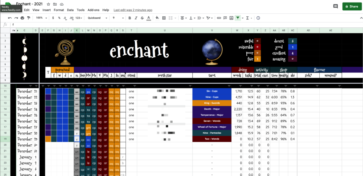Image resolution: width=363 pixels, height=176 pixels.
Task: Format cells as currency
Action: point(53,18)
